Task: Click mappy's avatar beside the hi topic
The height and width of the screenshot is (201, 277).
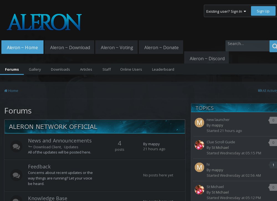Action: (x=199, y=167)
